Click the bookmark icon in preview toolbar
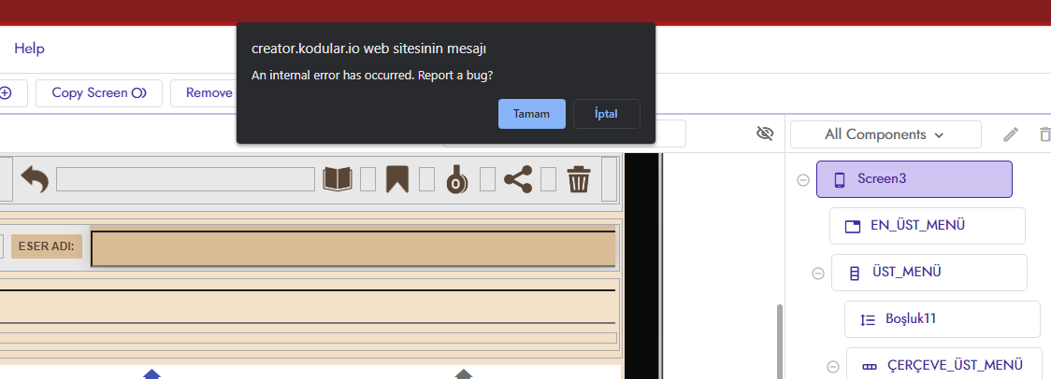This screenshot has width=1051, height=379. (x=396, y=178)
